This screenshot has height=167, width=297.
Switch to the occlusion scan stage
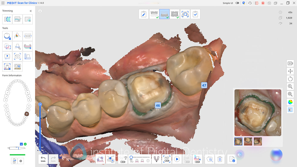coord(175,14)
